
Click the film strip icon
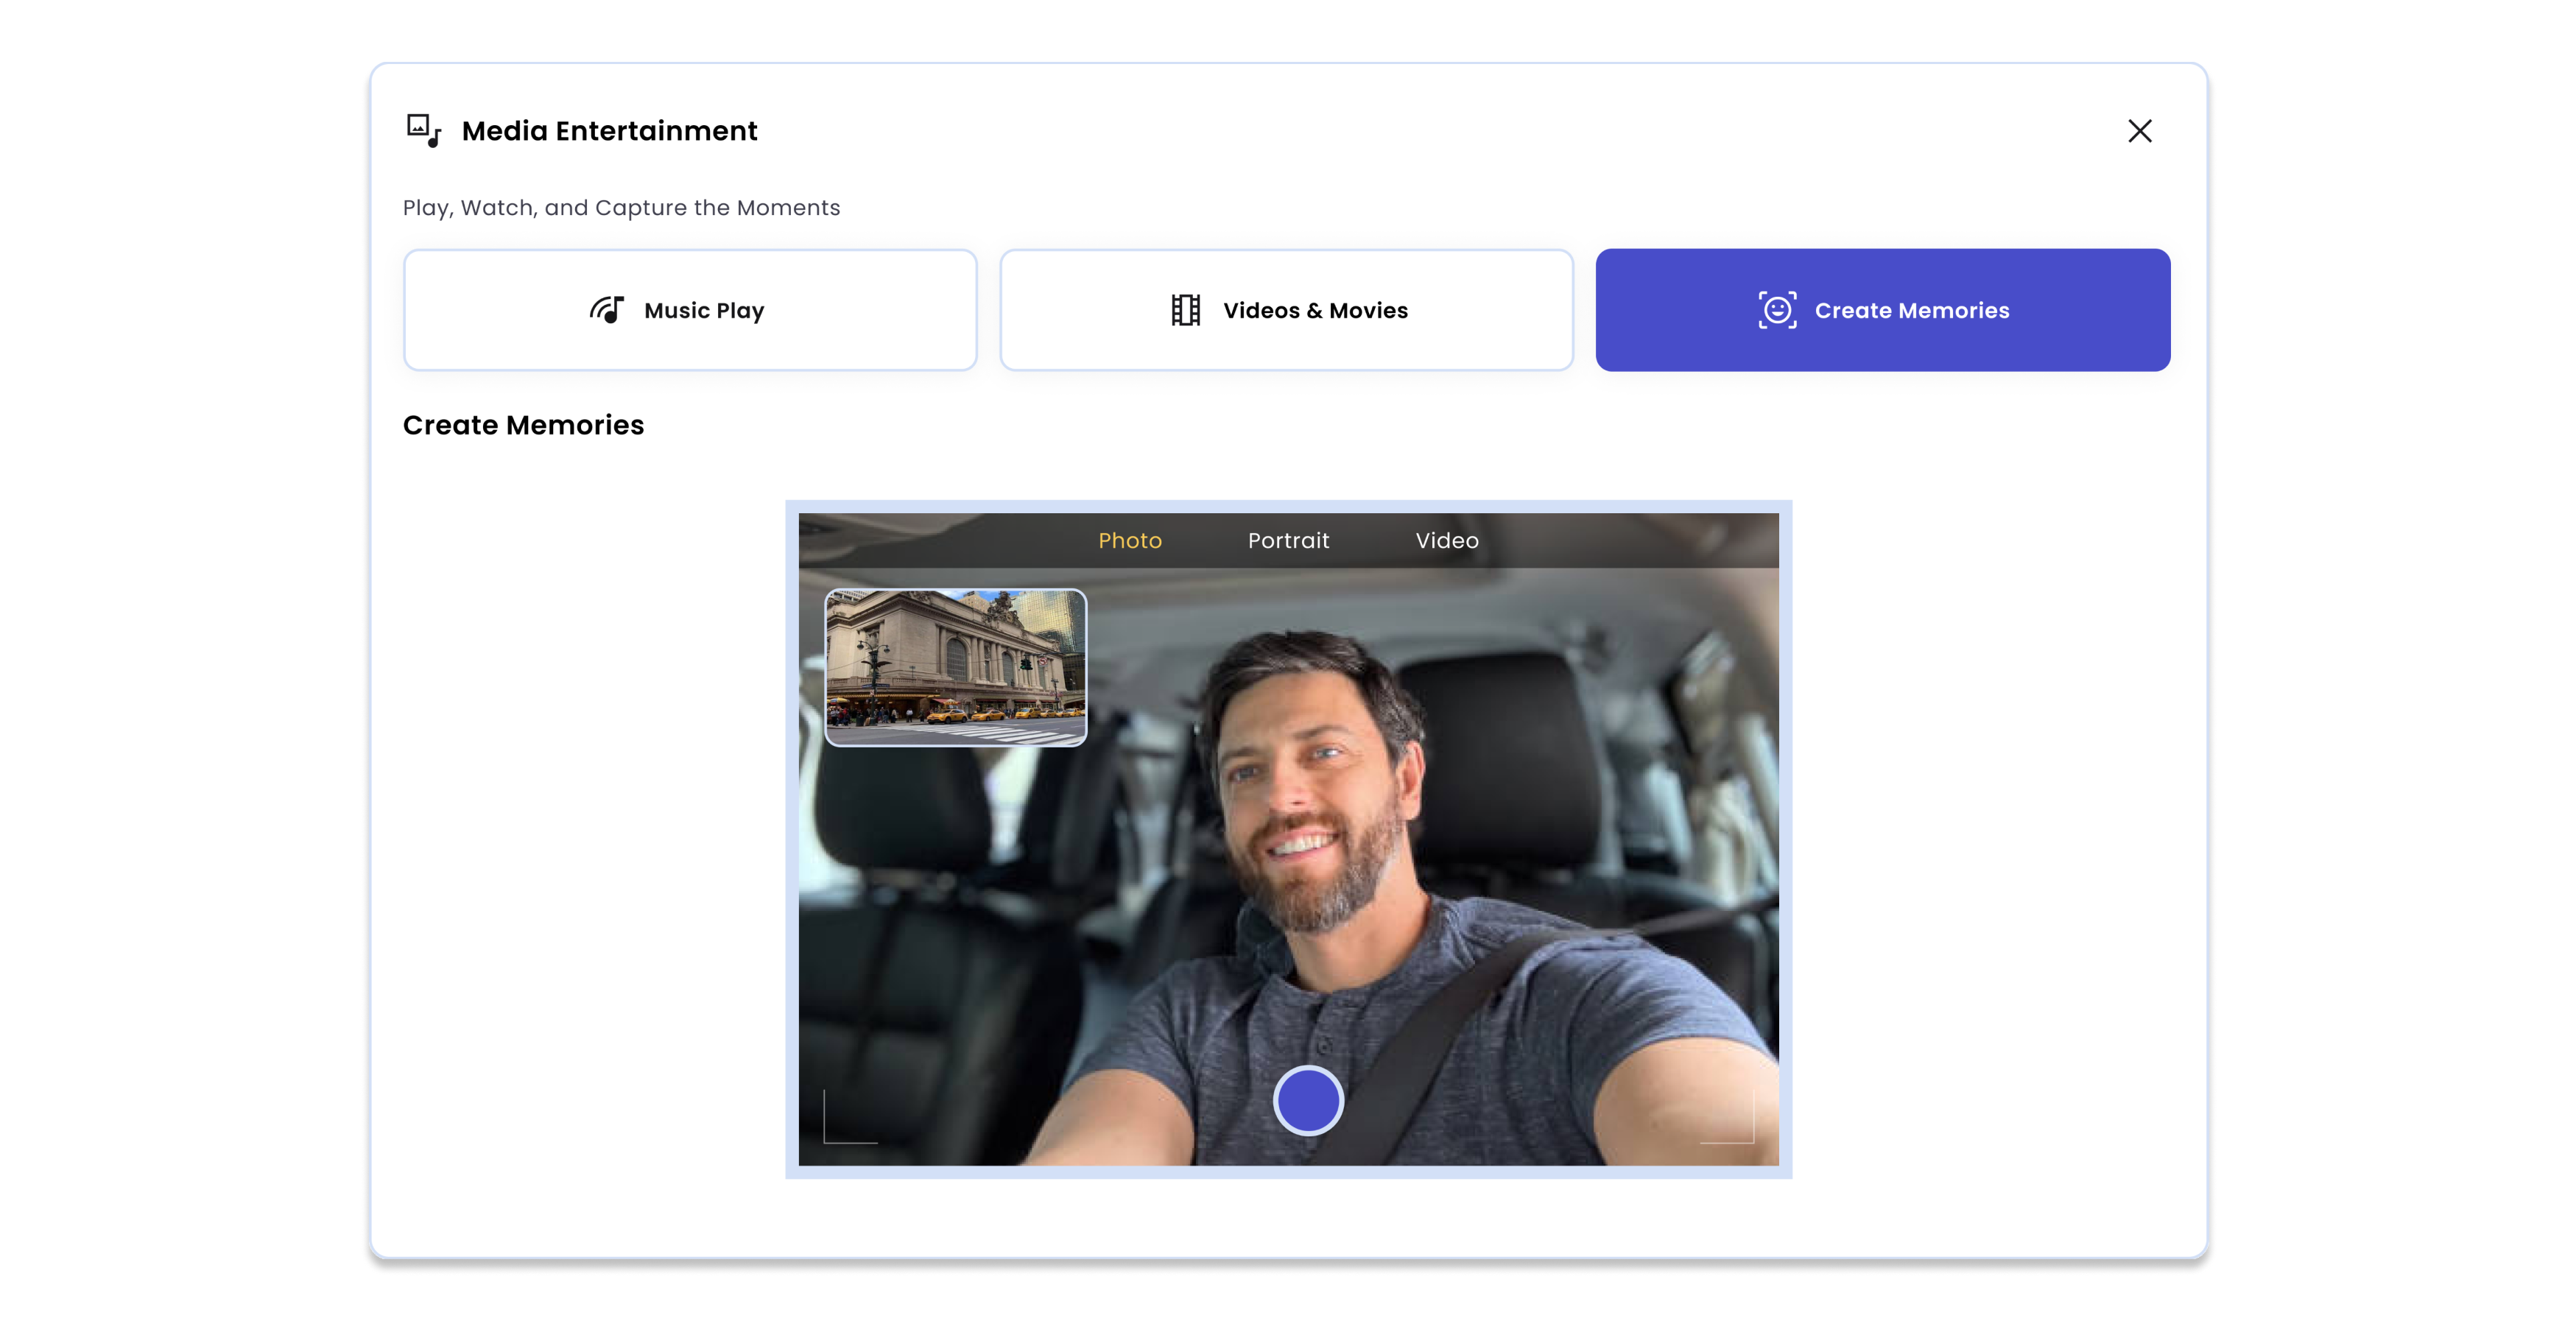(x=1185, y=310)
